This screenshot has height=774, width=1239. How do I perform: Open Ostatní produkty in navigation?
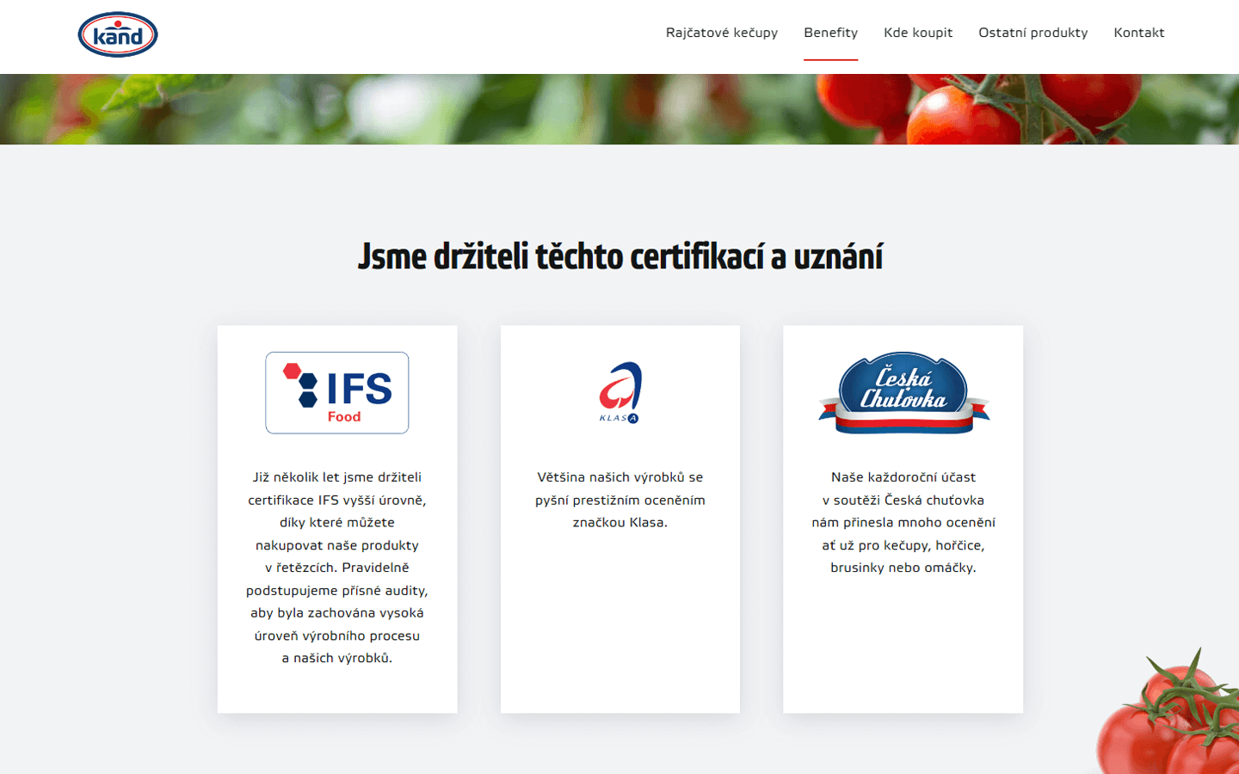pos(1032,33)
